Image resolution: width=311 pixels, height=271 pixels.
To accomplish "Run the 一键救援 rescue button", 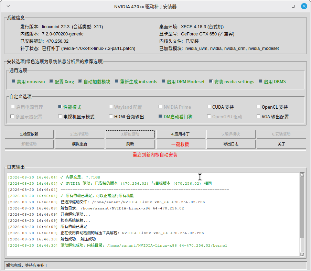I will tap(181, 144).
